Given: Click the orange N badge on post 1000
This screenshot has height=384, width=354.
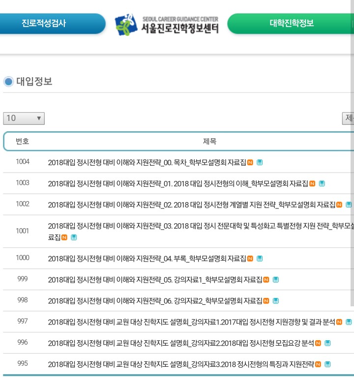Looking at the screenshot, I should pyautogui.click(x=250, y=259).
